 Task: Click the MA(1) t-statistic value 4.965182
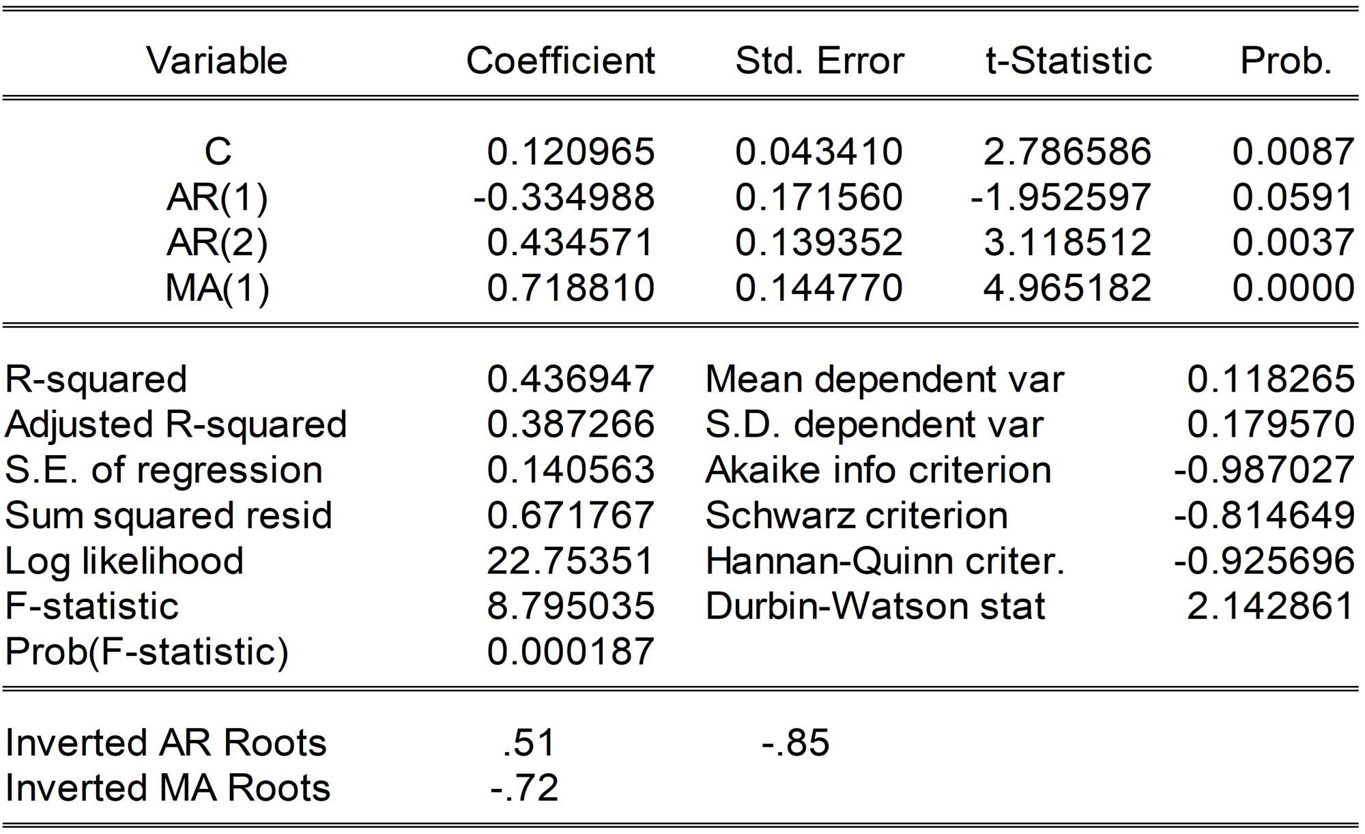pos(1067,288)
